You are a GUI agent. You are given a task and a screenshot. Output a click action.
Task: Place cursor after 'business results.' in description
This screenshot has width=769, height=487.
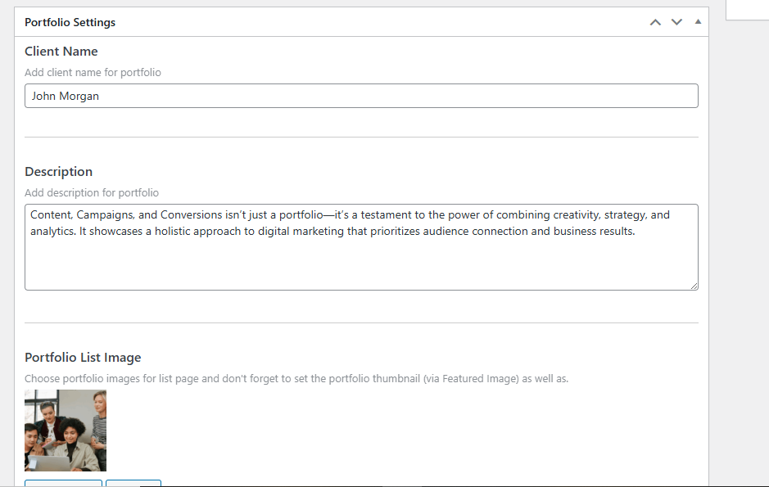pos(636,232)
